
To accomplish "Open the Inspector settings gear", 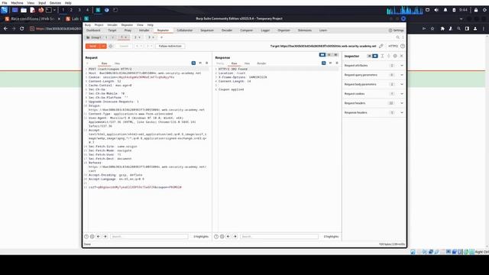I will 395,56.
